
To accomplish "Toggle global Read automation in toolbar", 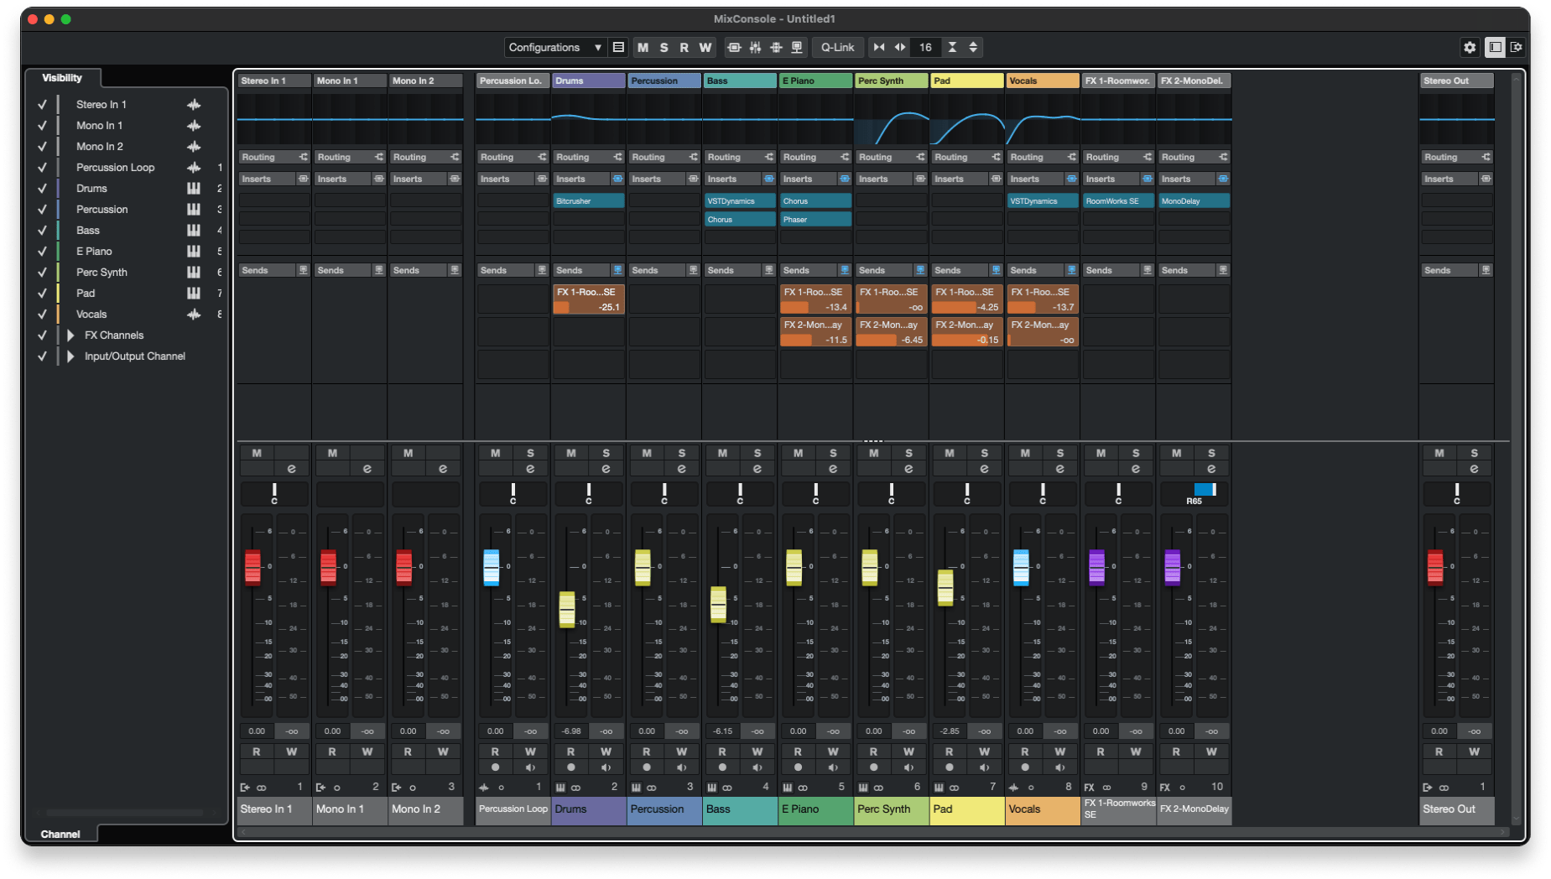I will click(x=684, y=48).
